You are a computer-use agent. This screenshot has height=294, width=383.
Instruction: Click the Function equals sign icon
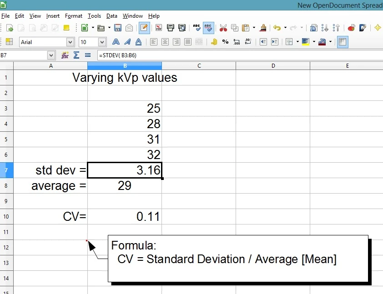pos(88,55)
